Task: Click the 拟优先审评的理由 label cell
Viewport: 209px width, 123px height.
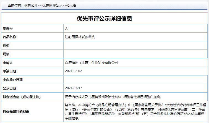Action: click(x=32, y=111)
